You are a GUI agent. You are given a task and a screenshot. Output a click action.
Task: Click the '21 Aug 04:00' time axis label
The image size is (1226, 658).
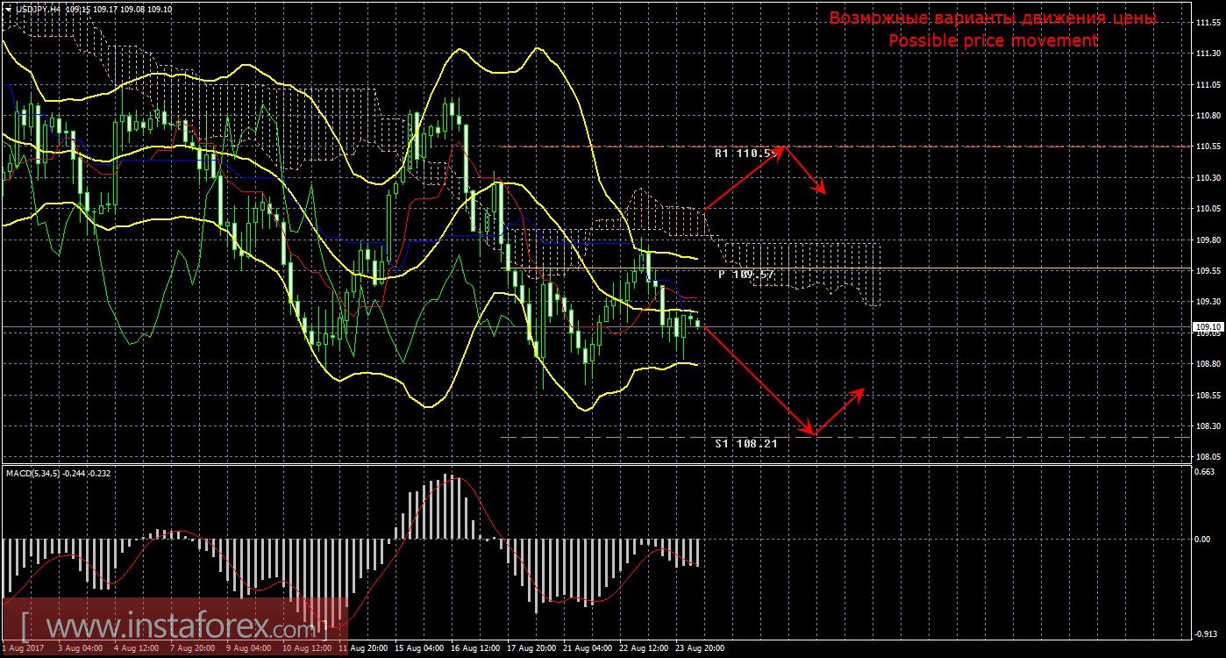[x=589, y=649]
